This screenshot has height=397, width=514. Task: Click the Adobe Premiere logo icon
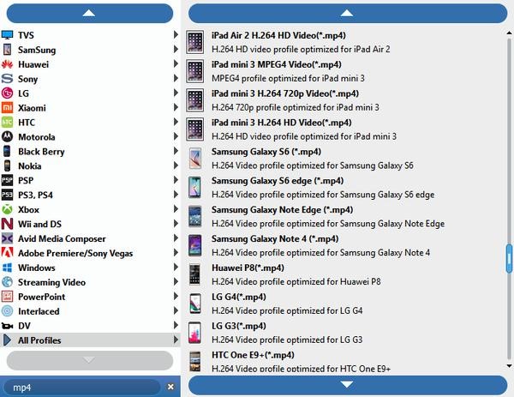click(x=7, y=253)
